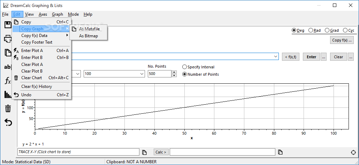This screenshot has height=165, width=359.
Task: Click the bold Enter button
Action: coord(311,57)
